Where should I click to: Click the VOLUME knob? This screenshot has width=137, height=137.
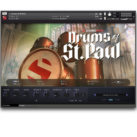tap(6, 95)
